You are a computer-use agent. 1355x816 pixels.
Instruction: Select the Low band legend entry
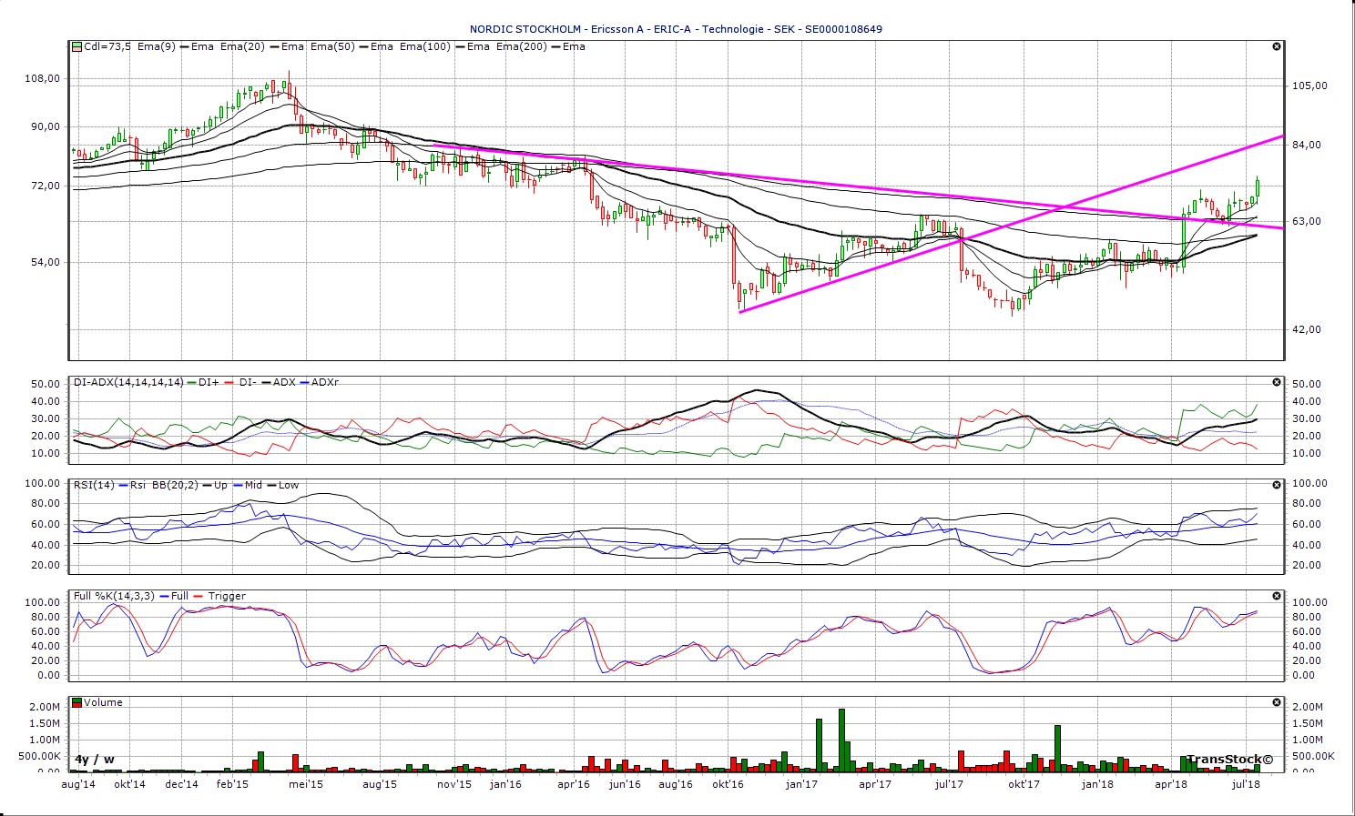[x=289, y=485]
